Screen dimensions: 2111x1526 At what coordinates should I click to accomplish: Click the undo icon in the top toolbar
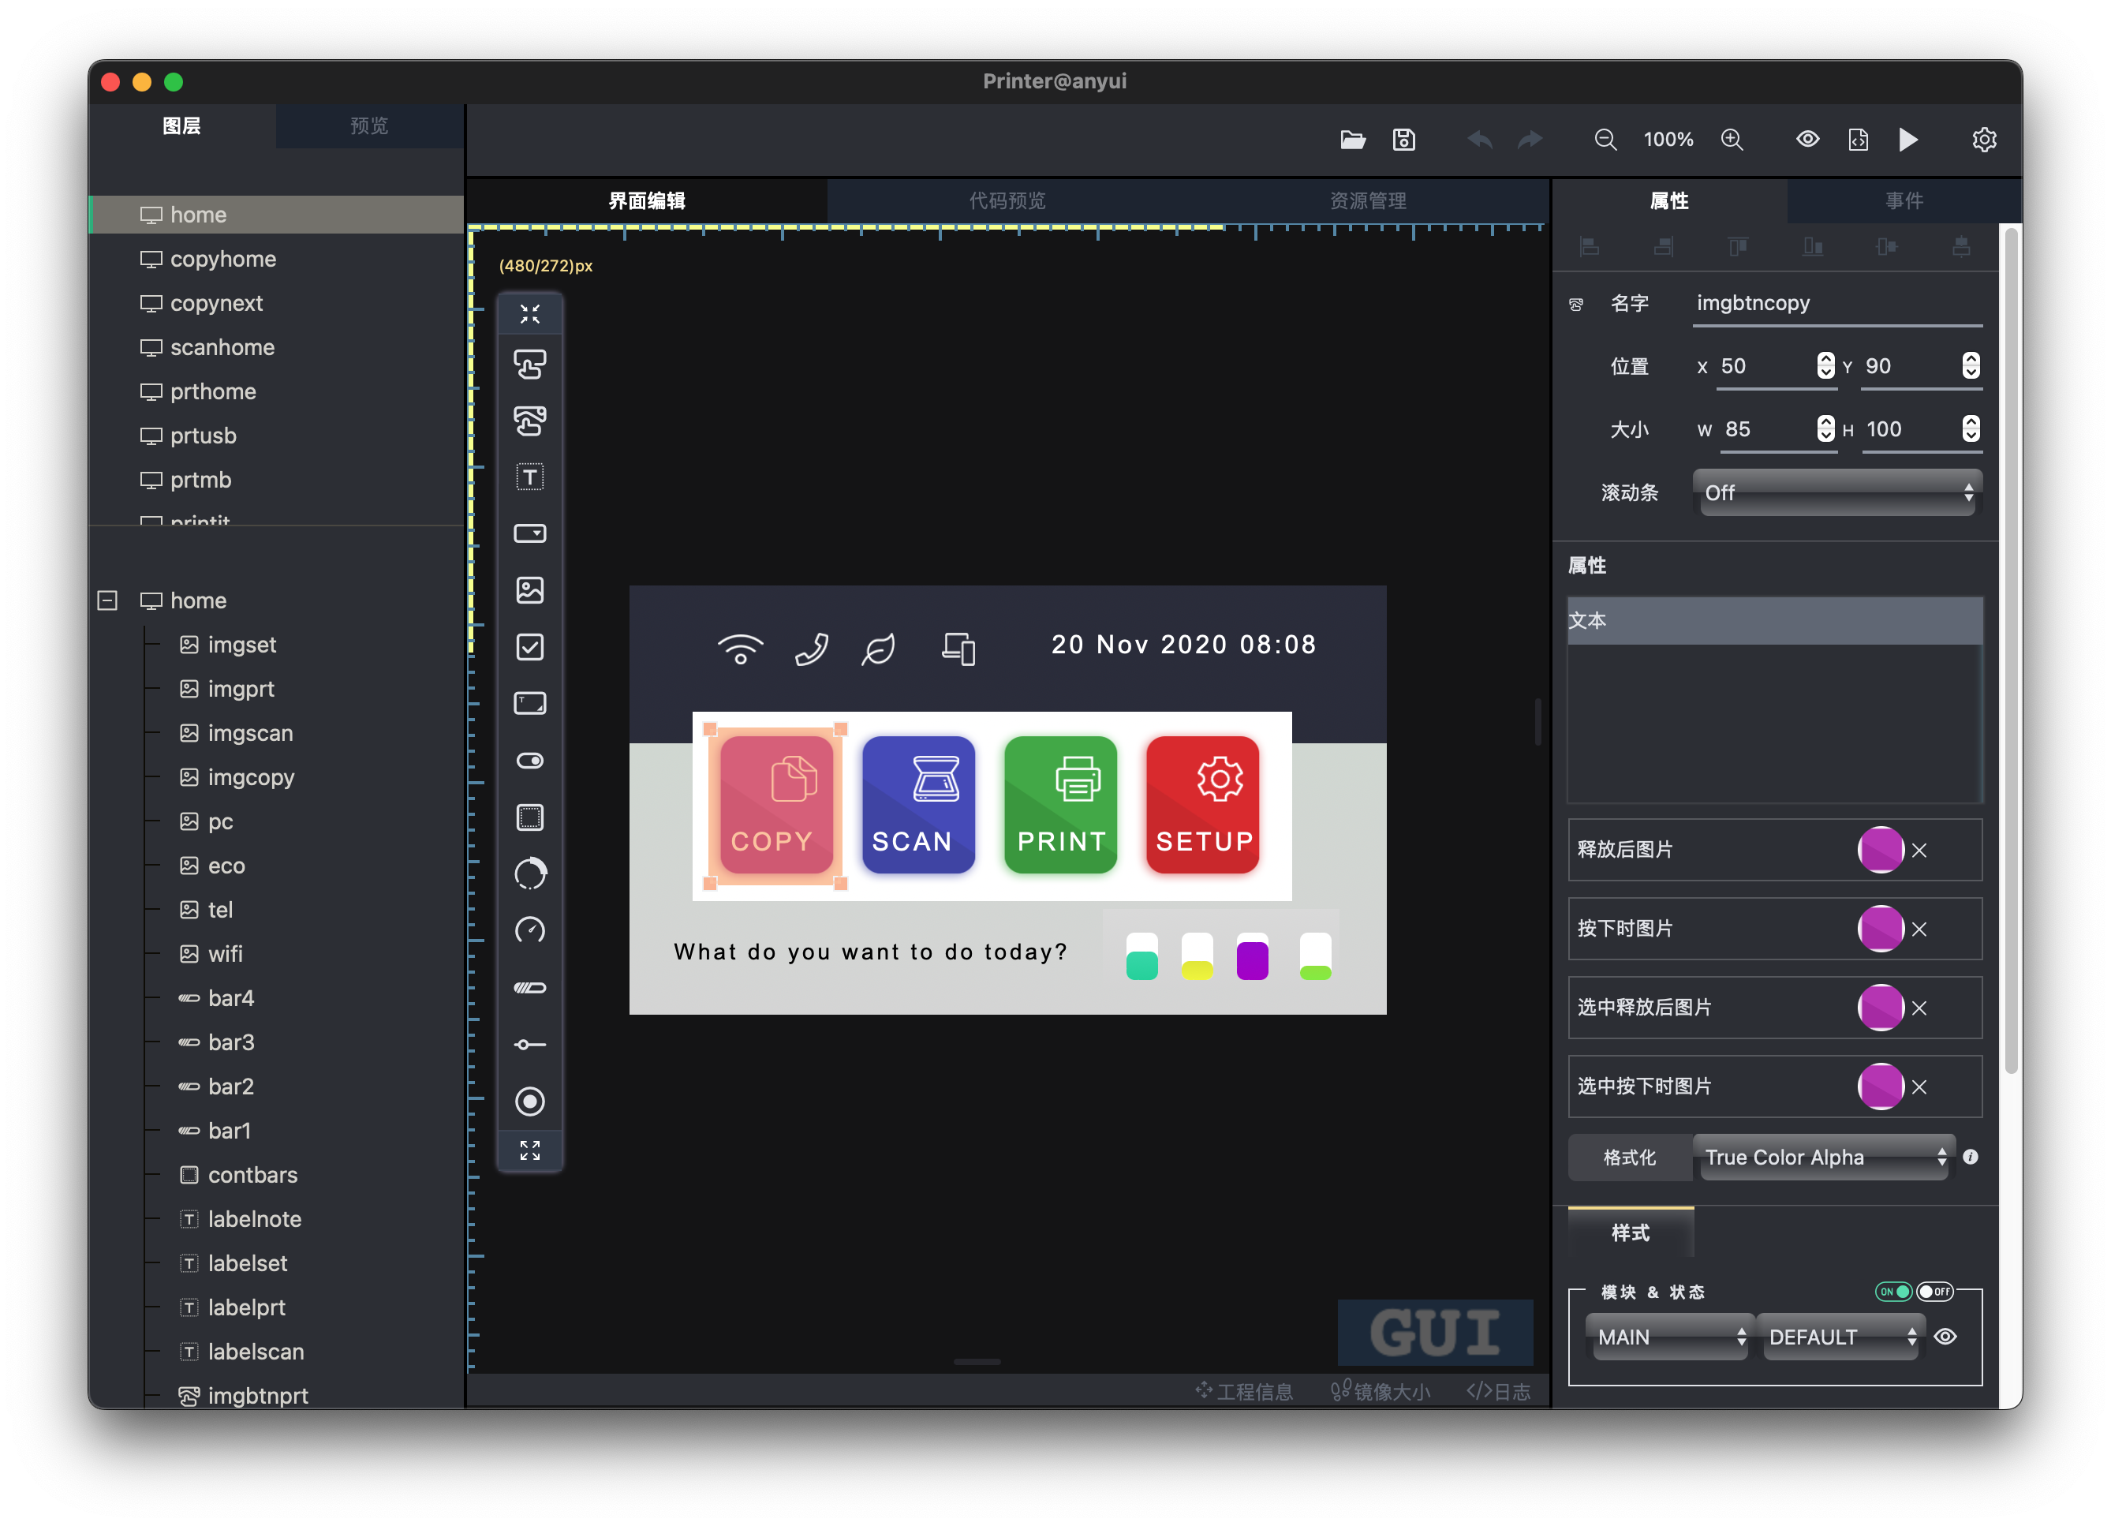click(x=1479, y=139)
